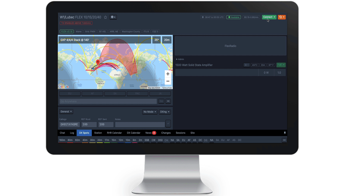Click the Maine tag
Image resolution: width=348 pixels, height=196 pixels.
point(79,32)
